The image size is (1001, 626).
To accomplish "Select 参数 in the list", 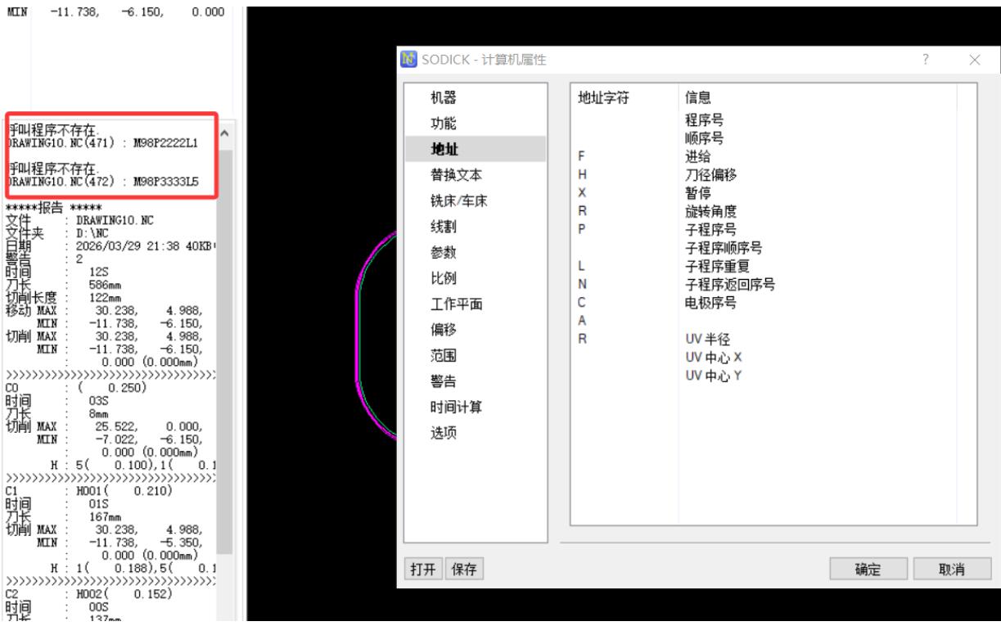I will [x=444, y=252].
